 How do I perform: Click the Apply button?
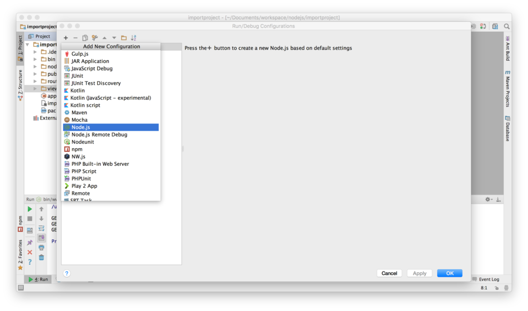tap(420, 273)
